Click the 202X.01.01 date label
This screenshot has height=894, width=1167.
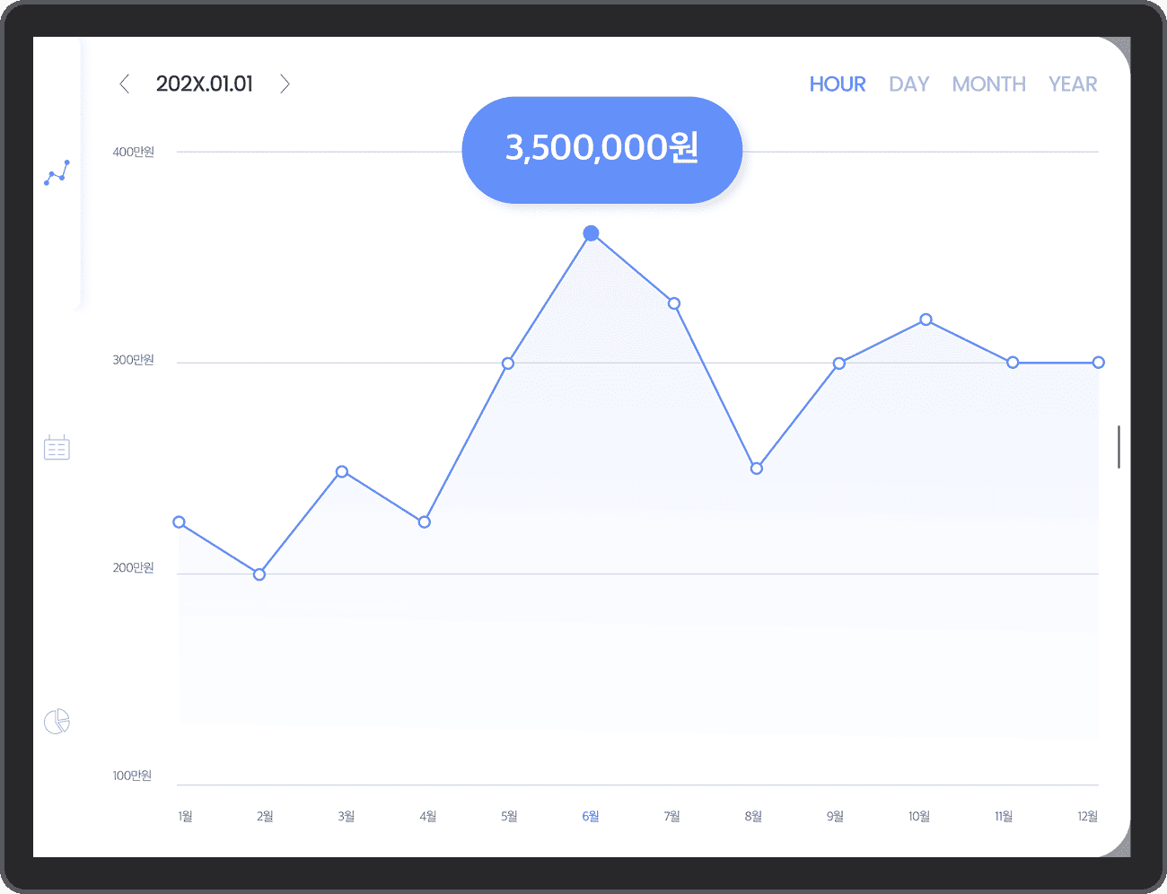pyautogui.click(x=205, y=84)
